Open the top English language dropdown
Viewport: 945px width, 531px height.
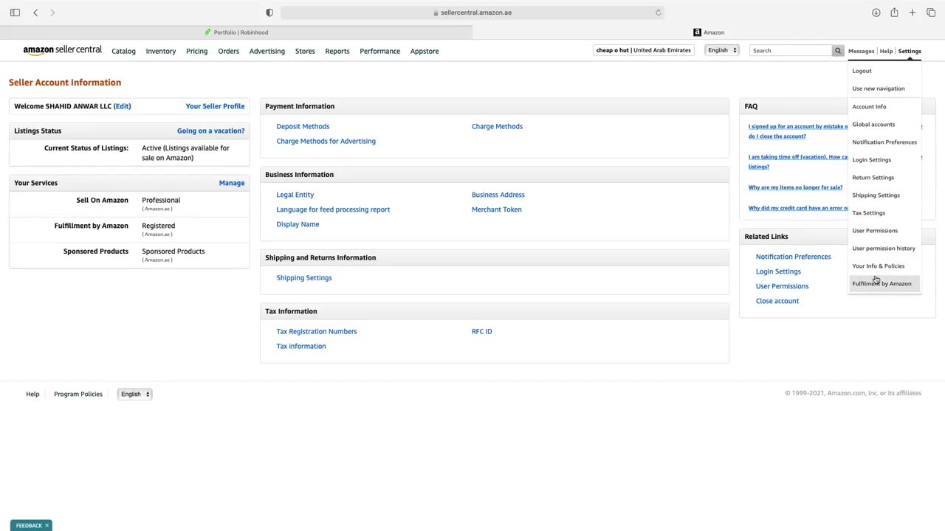point(722,50)
